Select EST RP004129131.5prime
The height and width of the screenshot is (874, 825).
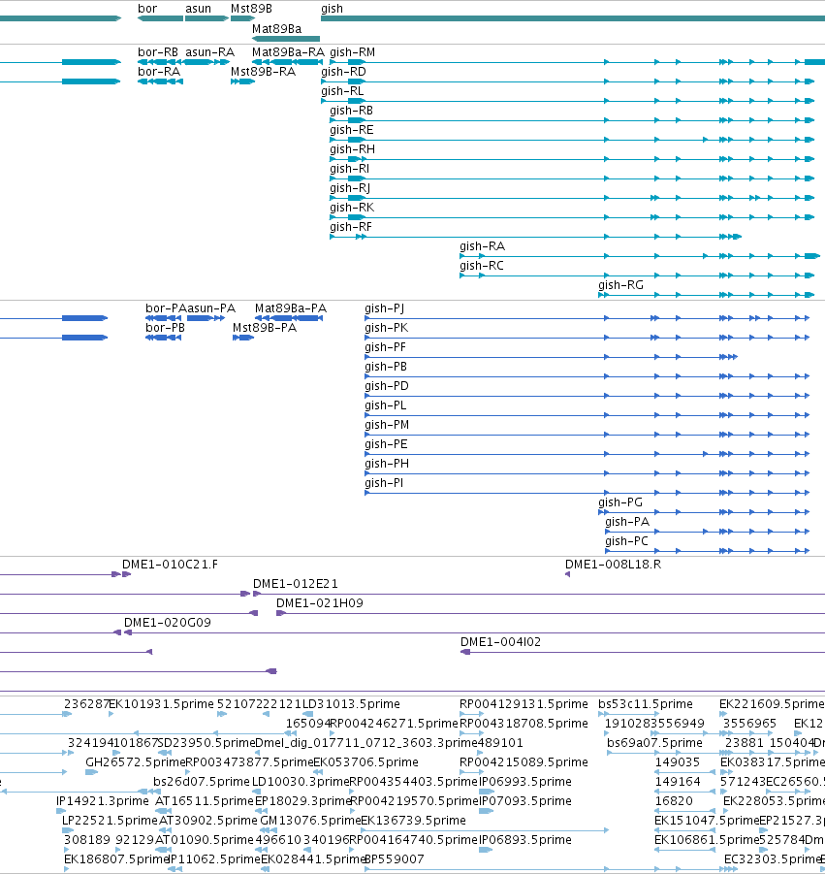(524, 704)
